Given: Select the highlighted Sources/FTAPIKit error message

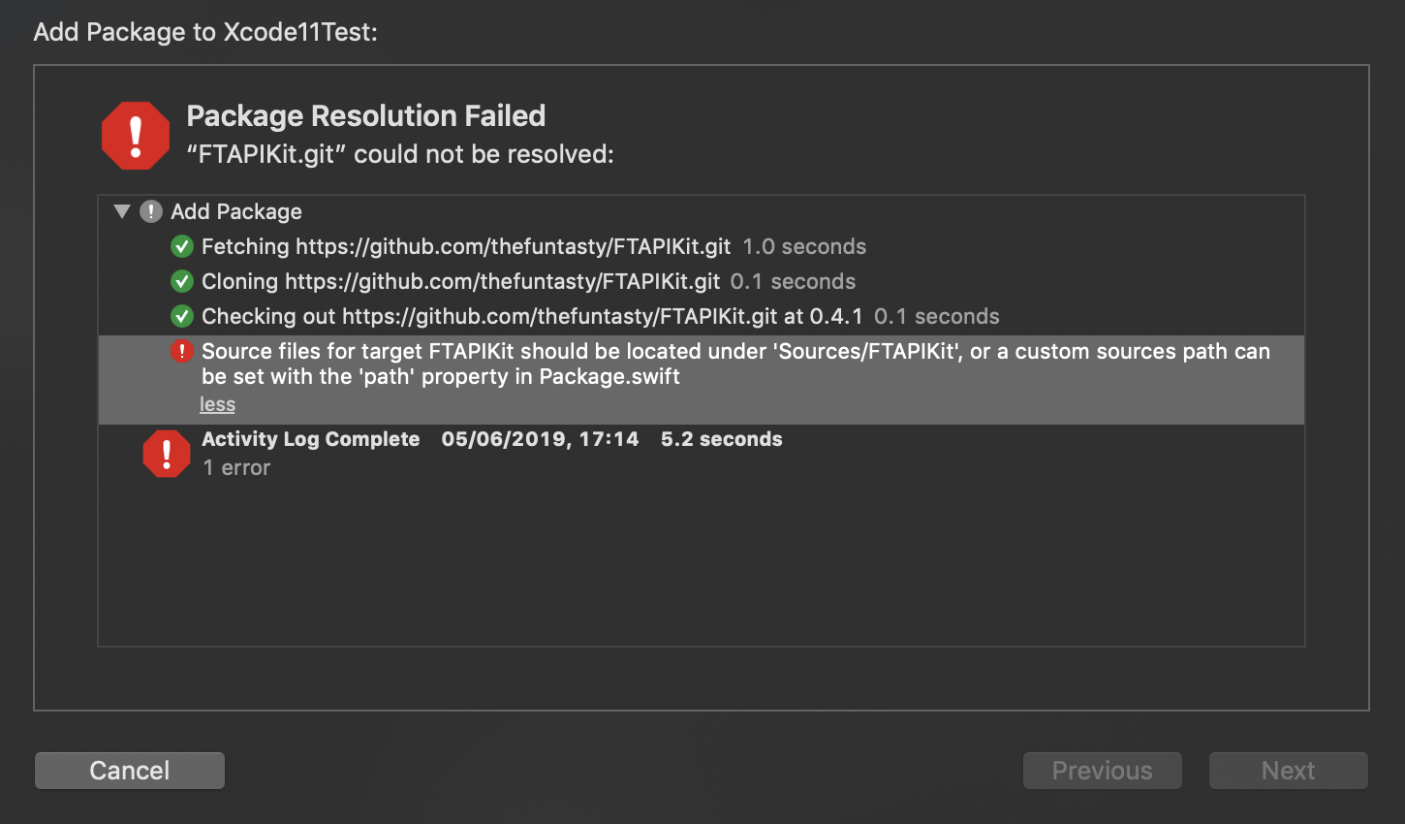Looking at the screenshot, I should tap(678, 364).
